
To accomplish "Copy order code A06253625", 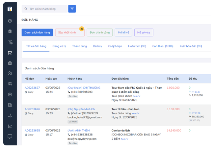I will (x=29, y=135).
